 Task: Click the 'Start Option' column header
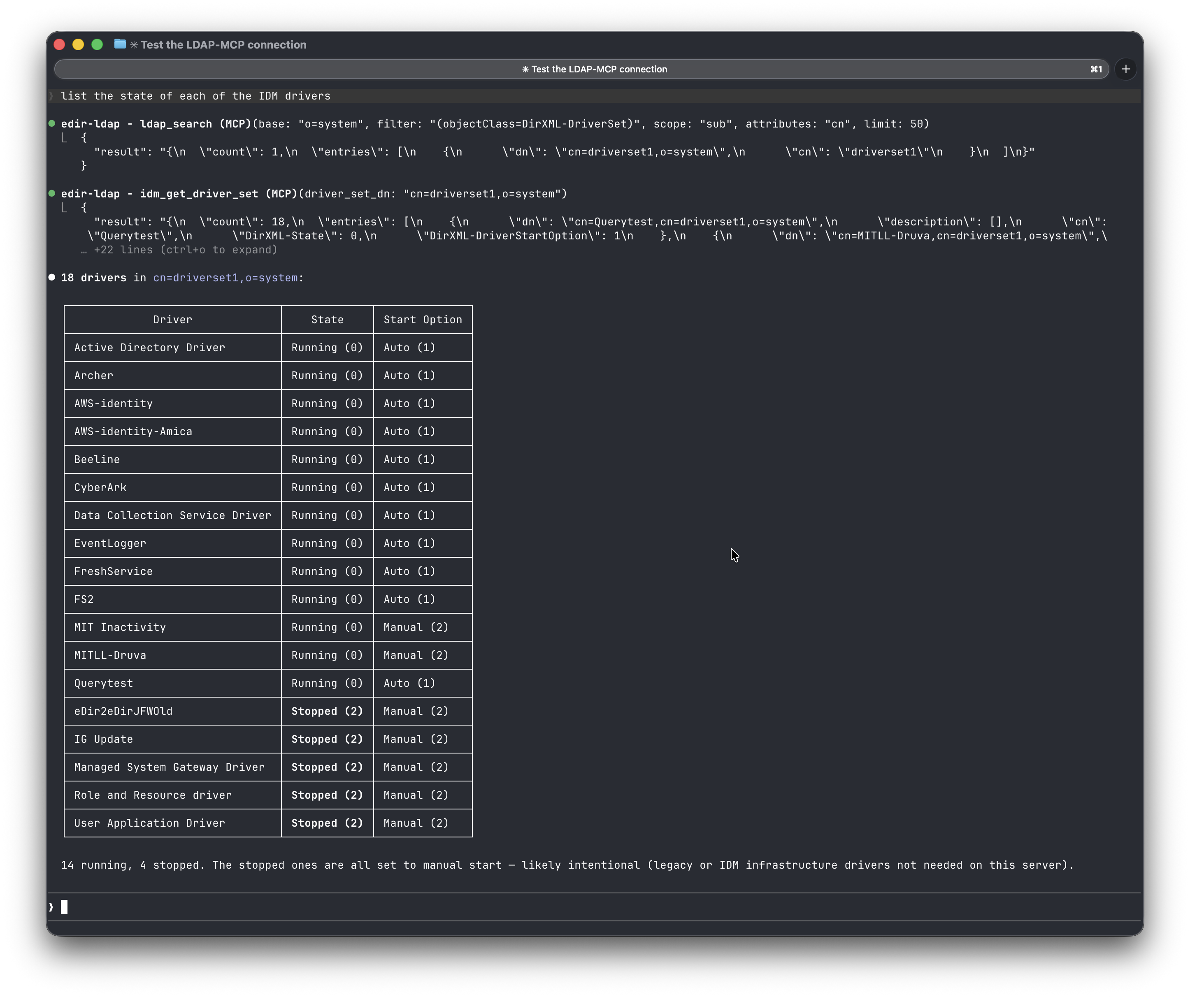pyautogui.click(x=423, y=320)
